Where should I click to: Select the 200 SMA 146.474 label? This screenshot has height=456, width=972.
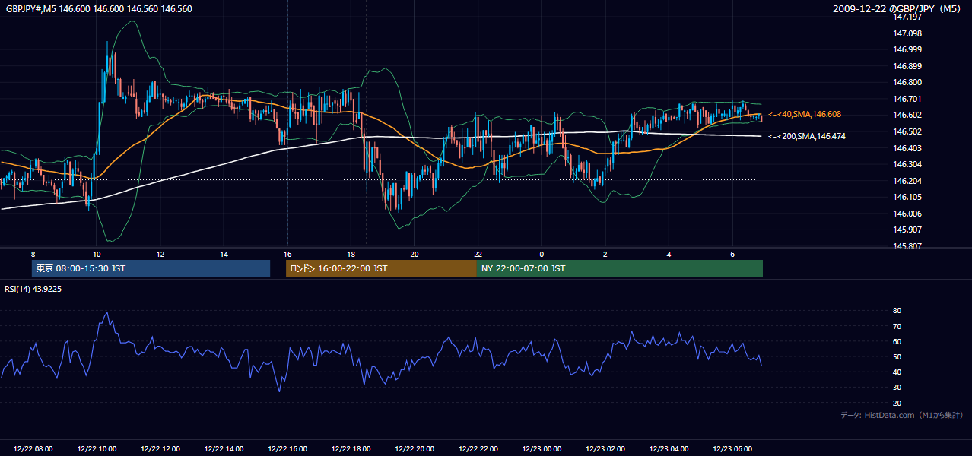pyautogui.click(x=807, y=136)
